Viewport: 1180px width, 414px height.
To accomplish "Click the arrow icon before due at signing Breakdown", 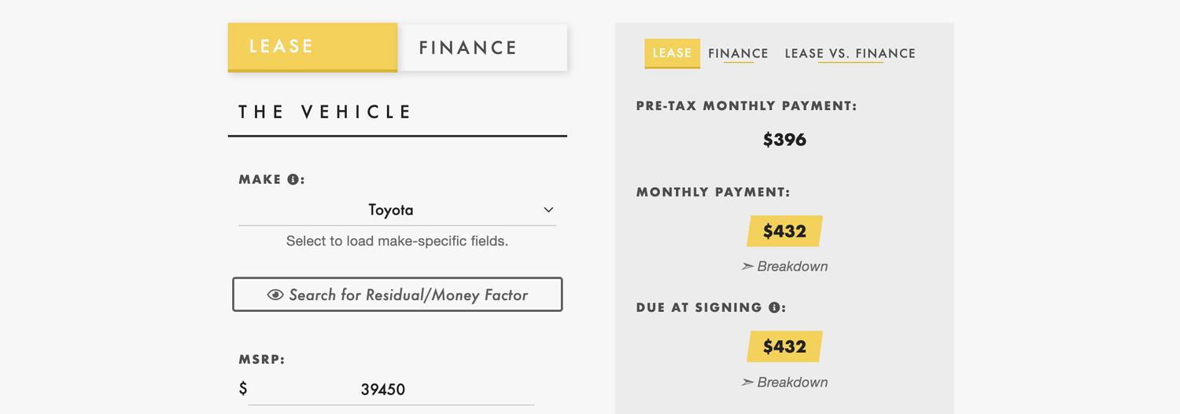I will click(747, 383).
